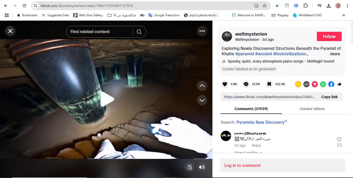This screenshot has height=178, width=353.
Task: Open comments via speech bubble icon
Action: 246,84
